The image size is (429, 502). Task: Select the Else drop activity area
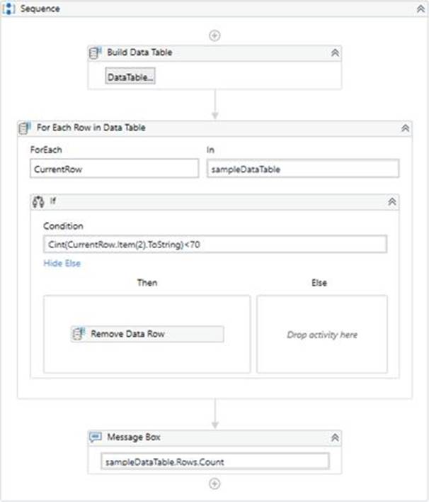322,334
